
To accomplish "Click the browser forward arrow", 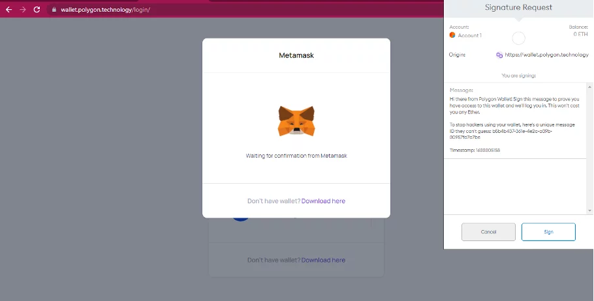I will 23,10.
